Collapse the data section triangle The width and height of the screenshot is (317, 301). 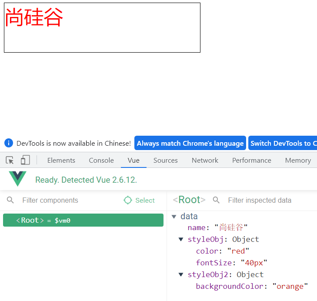tap(174, 217)
